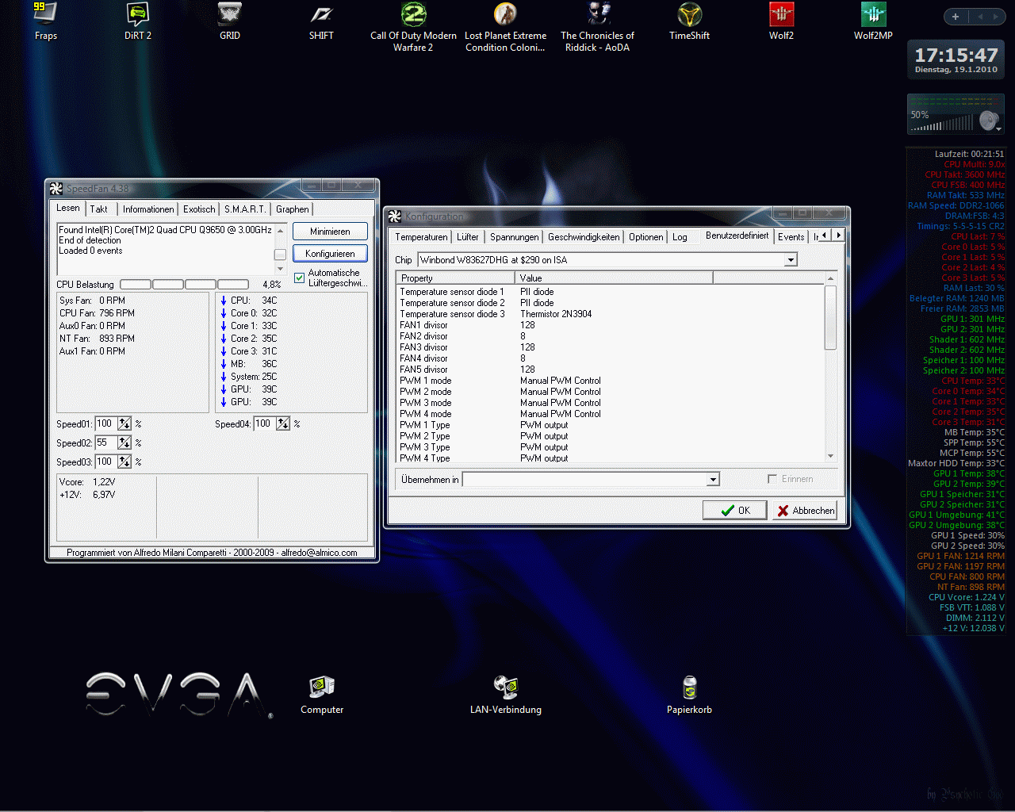Image resolution: width=1015 pixels, height=812 pixels.
Task: Click the clock gadget showing 17:15:47
Action: (956, 59)
